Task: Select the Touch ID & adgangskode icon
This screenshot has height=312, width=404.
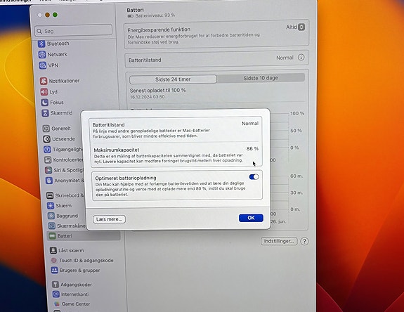Action: click(x=53, y=260)
